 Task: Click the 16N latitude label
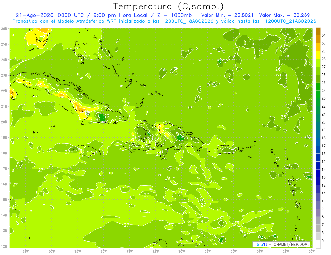pyautogui.click(x=4, y=184)
